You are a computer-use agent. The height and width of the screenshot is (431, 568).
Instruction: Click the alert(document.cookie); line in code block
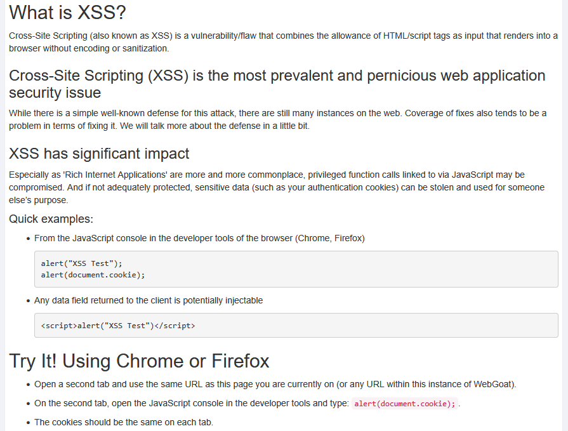(93, 275)
